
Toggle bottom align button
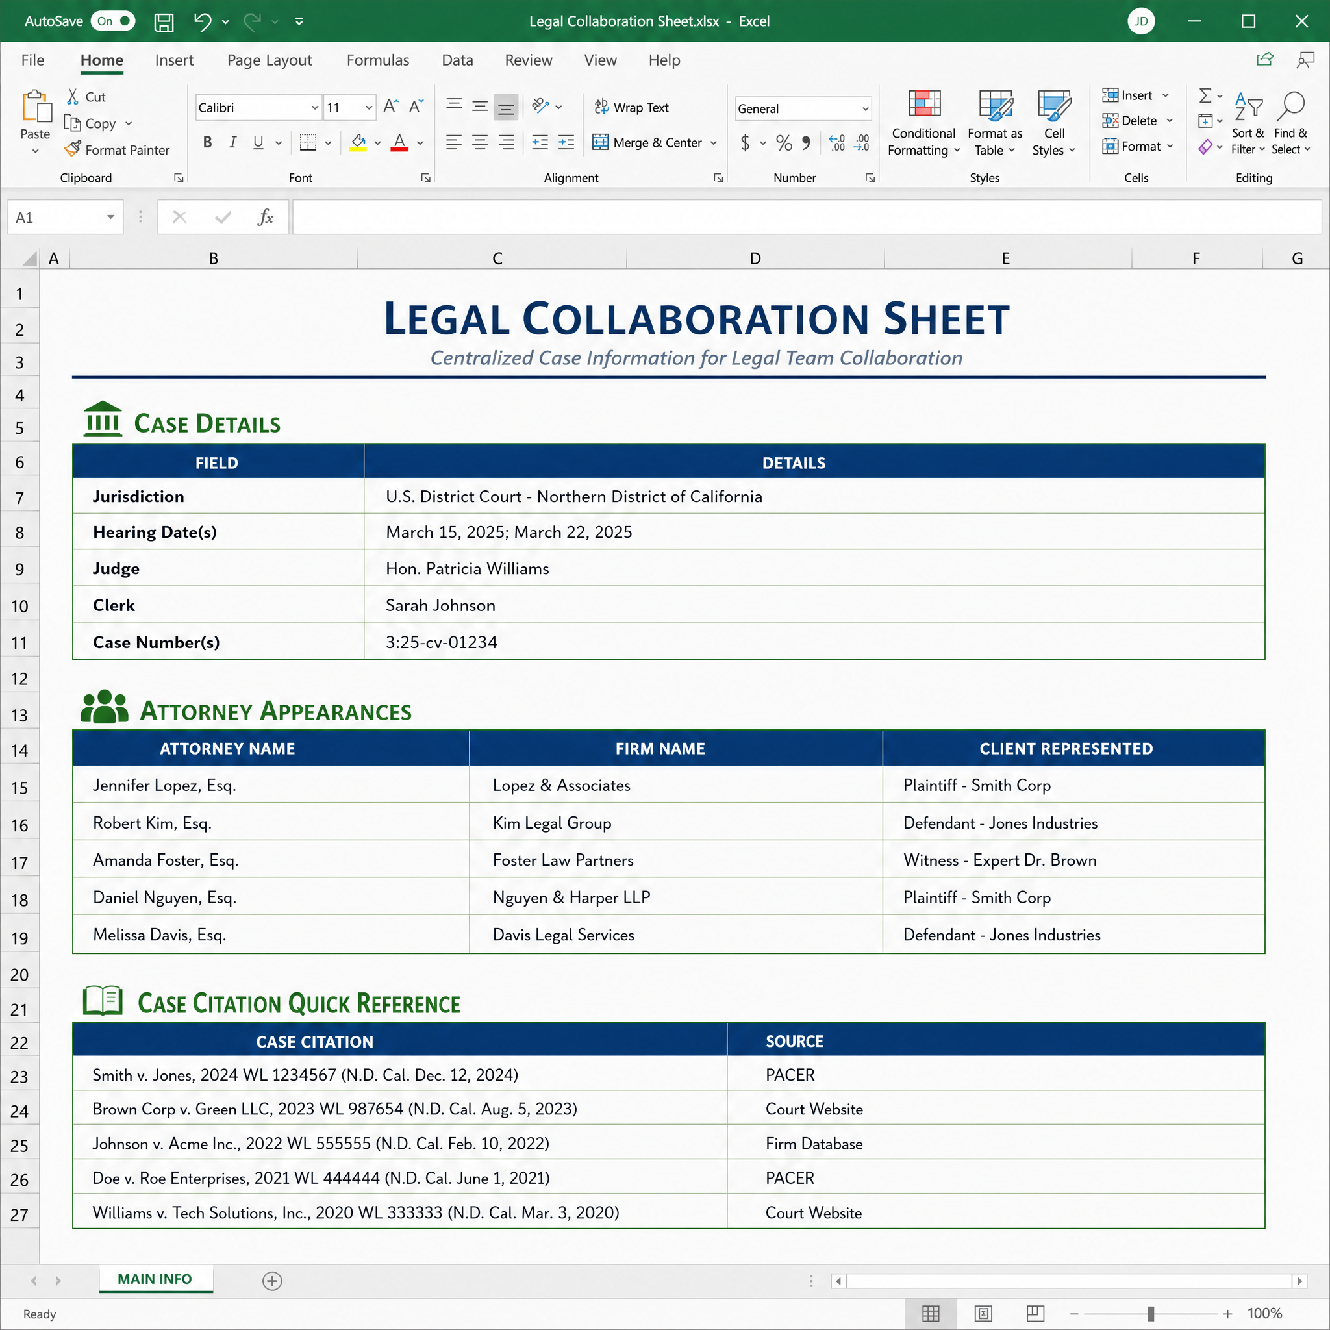(x=506, y=106)
